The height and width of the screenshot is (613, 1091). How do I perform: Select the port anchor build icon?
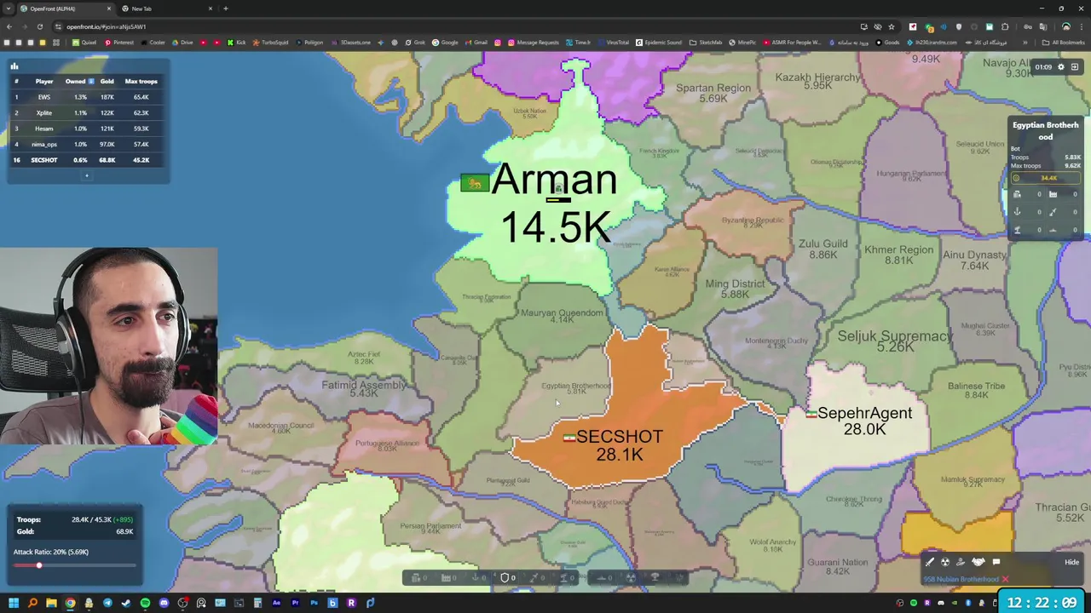(x=475, y=578)
